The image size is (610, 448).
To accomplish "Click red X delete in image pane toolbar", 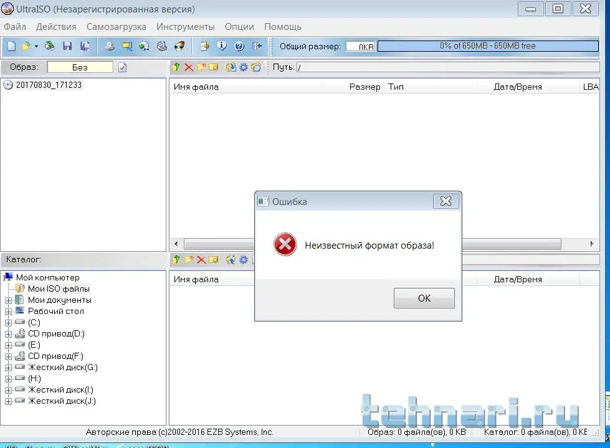I will [x=189, y=67].
